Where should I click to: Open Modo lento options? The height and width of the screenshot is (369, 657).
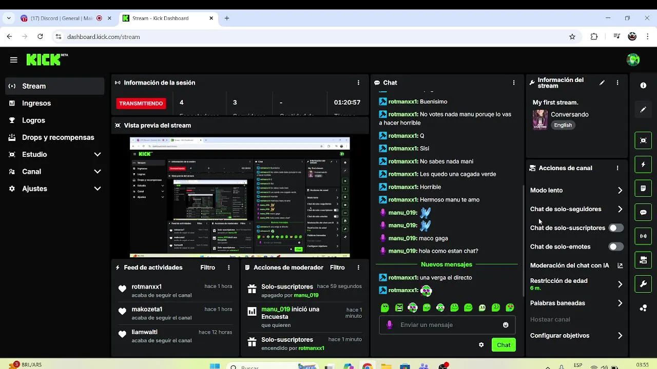(x=577, y=190)
